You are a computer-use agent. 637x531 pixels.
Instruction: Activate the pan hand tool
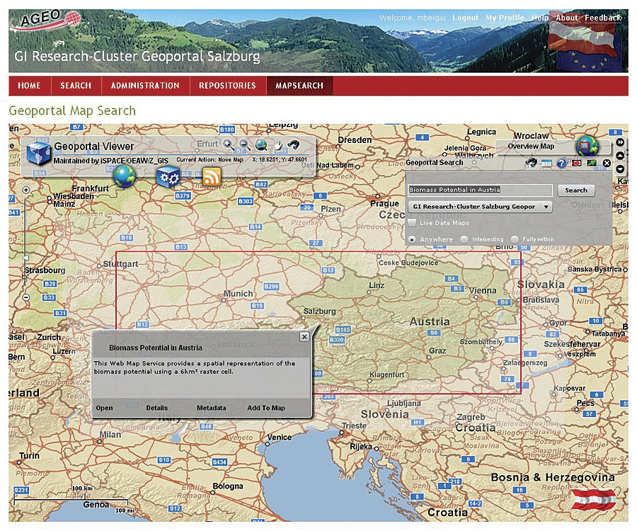pyautogui.click(x=277, y=144)
